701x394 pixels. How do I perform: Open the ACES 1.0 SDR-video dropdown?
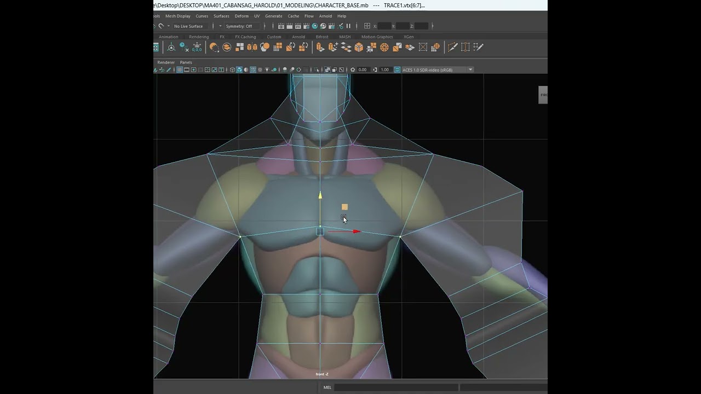point(438,69)
